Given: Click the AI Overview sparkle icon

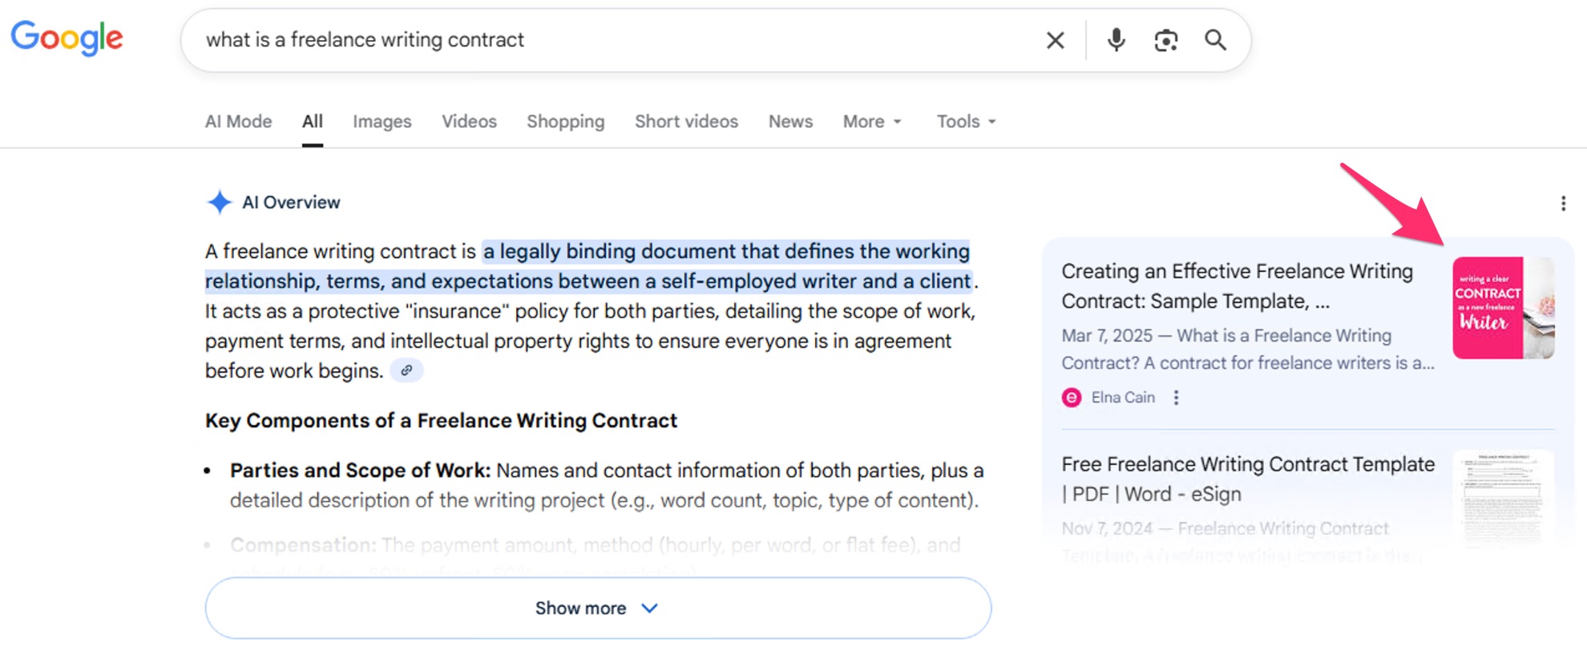Looking at the screenshot, I should [219, 202].
